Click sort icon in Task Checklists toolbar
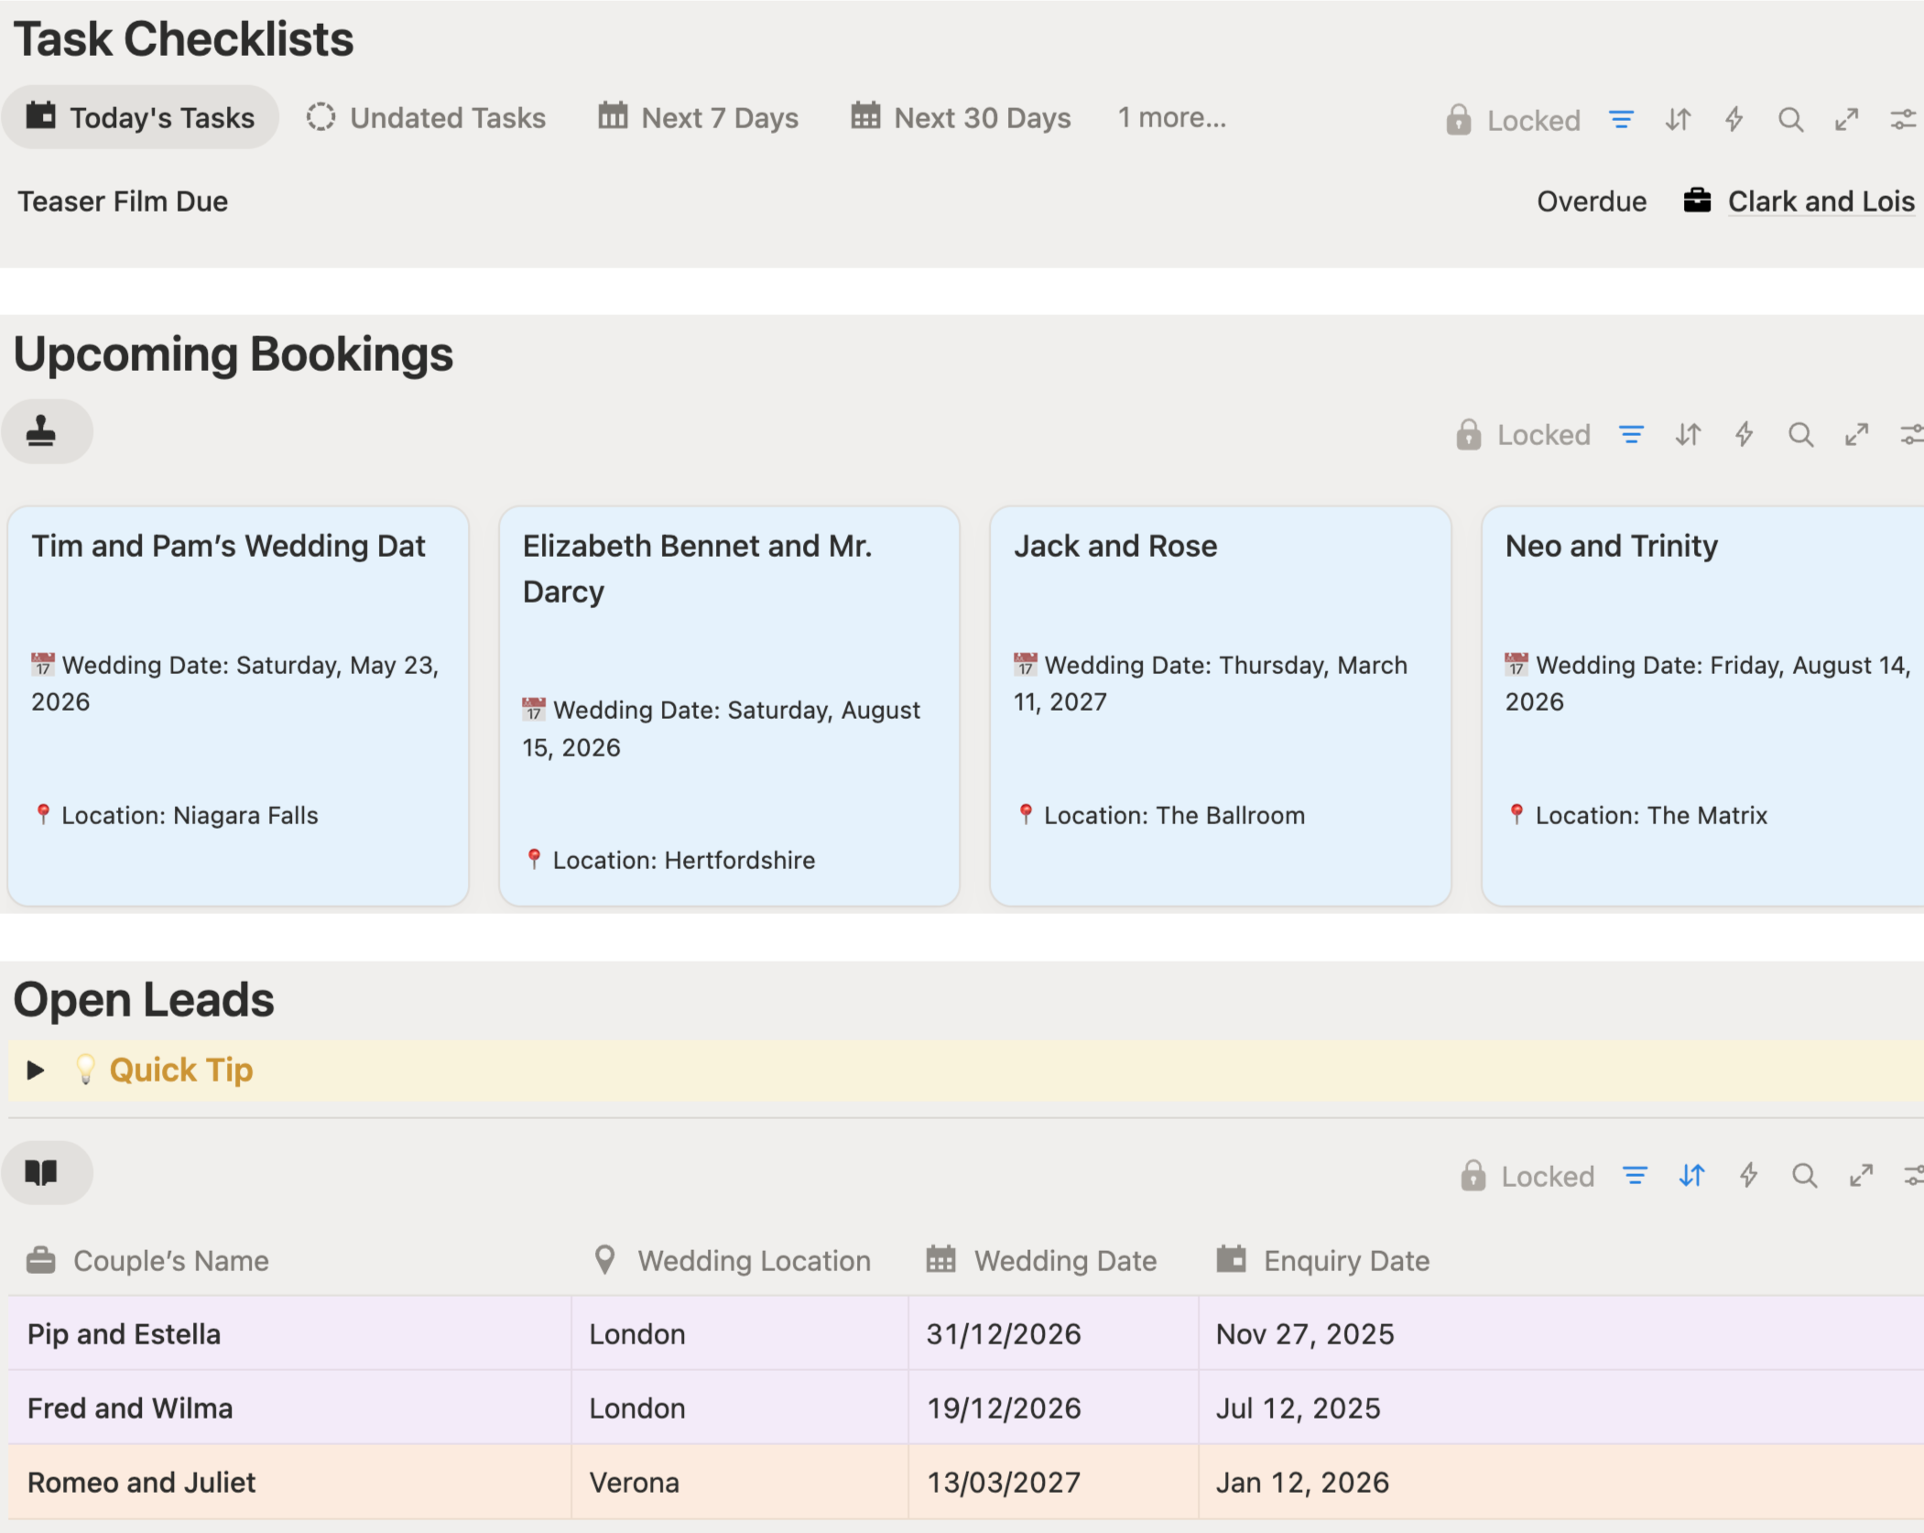This screenshot has height=1533, width=1924. pyautogui.click(x=1678, y=120)
